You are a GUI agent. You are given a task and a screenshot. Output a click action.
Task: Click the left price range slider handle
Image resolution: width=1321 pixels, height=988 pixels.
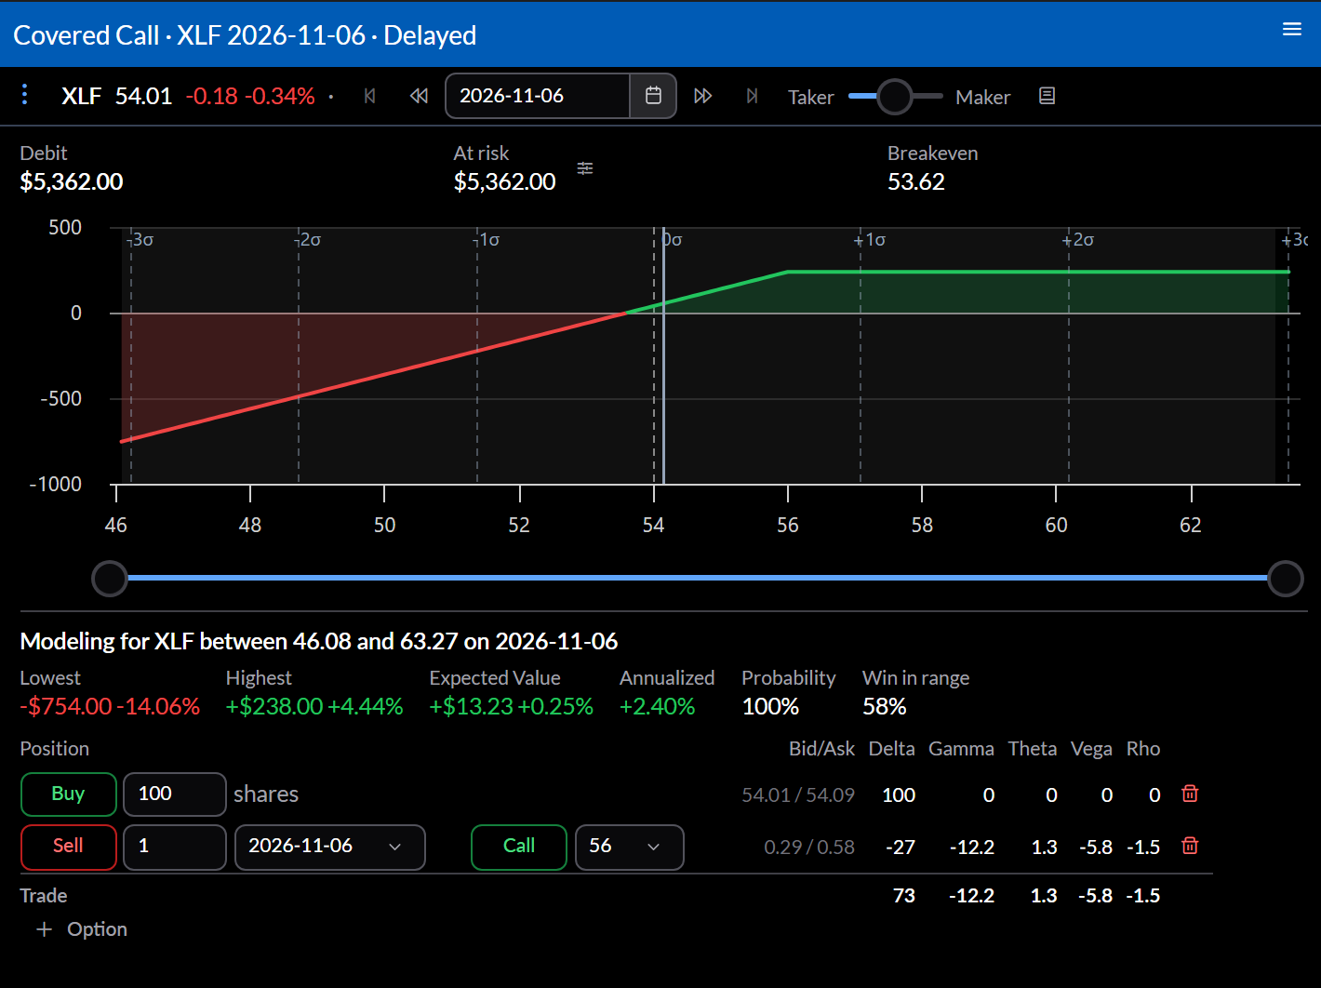click(x=110, y=579)
